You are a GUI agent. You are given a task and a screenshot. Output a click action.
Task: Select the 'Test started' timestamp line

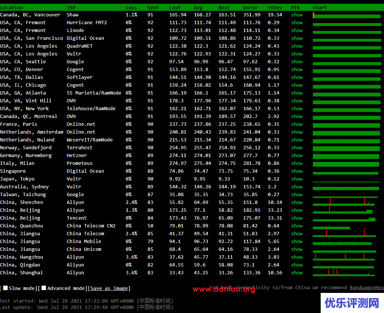coord(87,301)
